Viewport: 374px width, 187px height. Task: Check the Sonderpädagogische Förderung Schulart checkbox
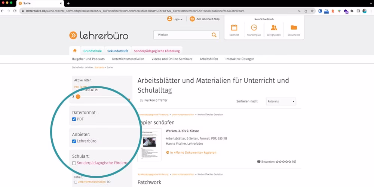click(x=74, y=163)
